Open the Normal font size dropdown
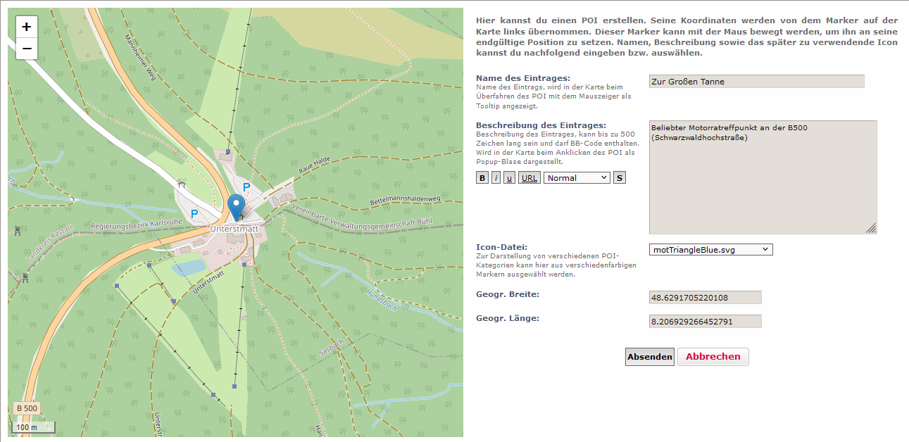The height and width of the screenshot is (442, 909). coord(577,178)
